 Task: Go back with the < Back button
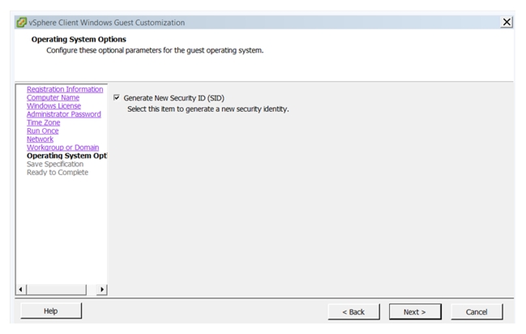point(353,312)
